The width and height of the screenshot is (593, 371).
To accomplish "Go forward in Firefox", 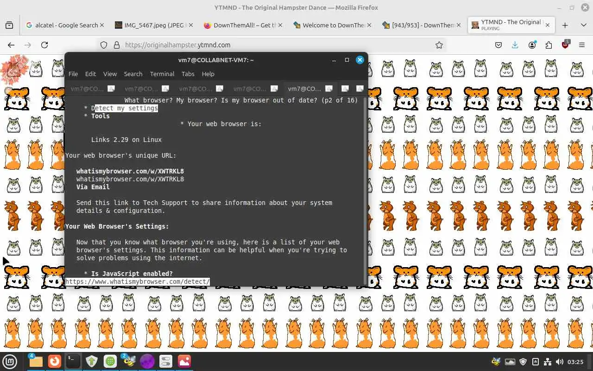I will (28, 45).
